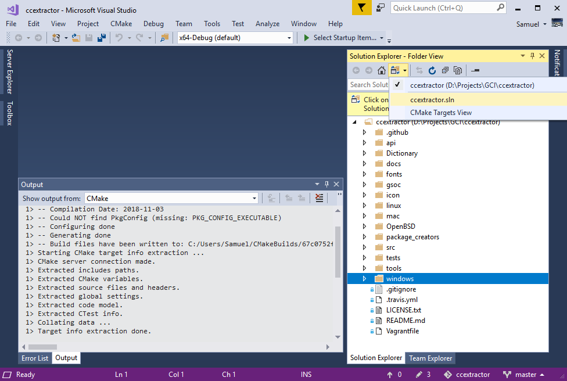This screenshot has height=381, width=567.
Task: Click the Visual Studio logo icon
Action: (13, 9)
